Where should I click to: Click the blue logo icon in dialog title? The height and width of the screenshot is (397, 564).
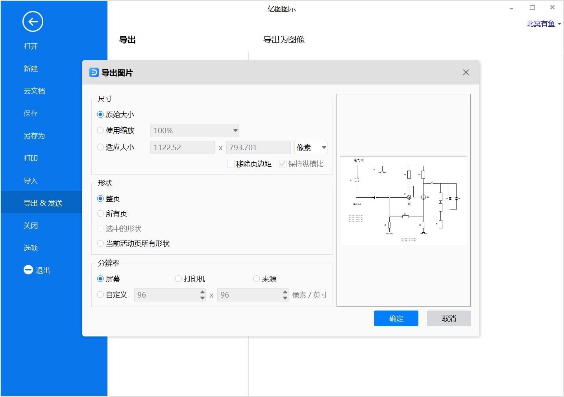coord(94,72)
